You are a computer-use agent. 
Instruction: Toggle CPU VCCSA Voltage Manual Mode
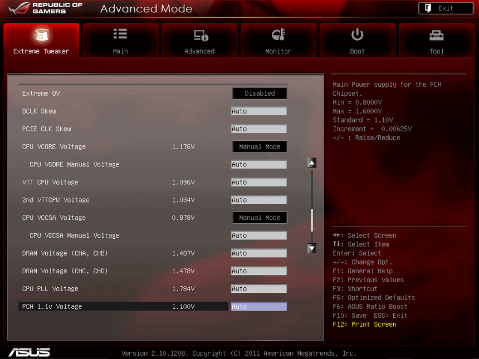pos(260,218)
